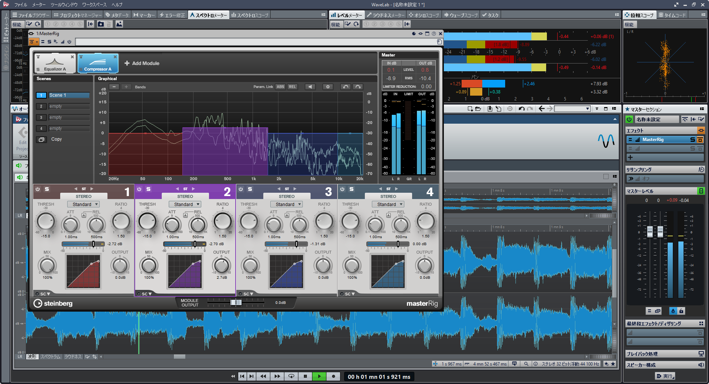This screenshot has height=384, width=709.
Task: Enable REL parameter link mode
Action: pos(292,87)
